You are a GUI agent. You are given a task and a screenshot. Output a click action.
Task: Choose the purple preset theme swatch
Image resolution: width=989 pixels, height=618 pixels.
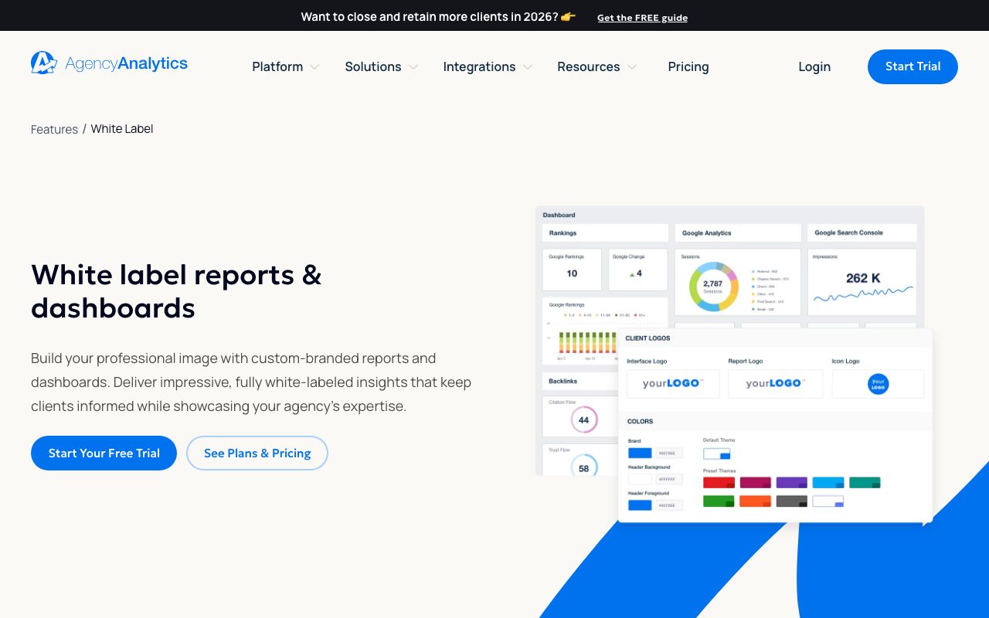(x=791, y=483)
